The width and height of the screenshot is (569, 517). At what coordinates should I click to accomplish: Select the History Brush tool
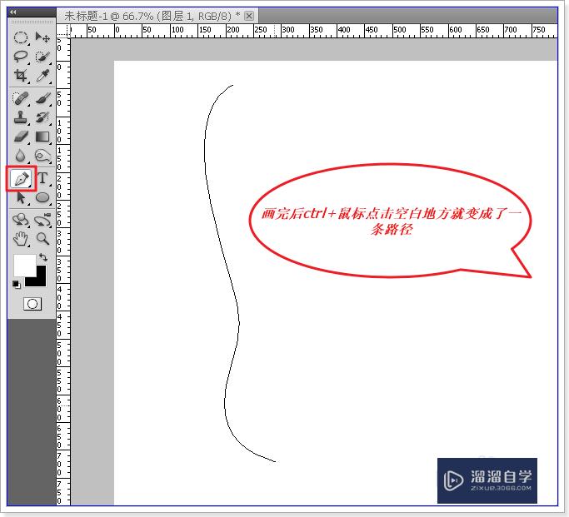point(42,117)
